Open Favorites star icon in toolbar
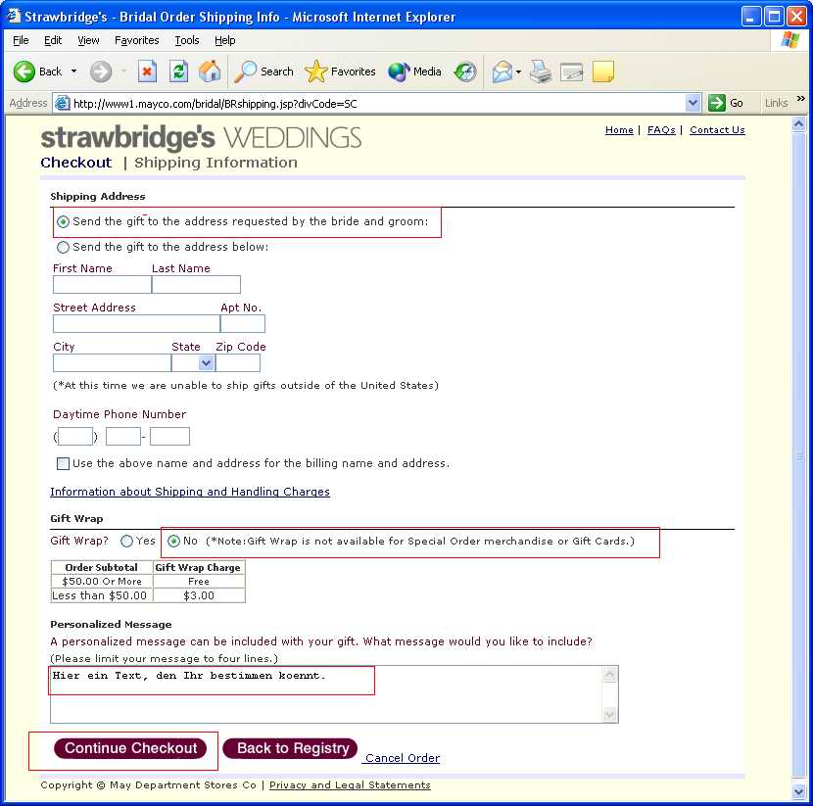Screen dimensions: 813x806 [315, 71]
